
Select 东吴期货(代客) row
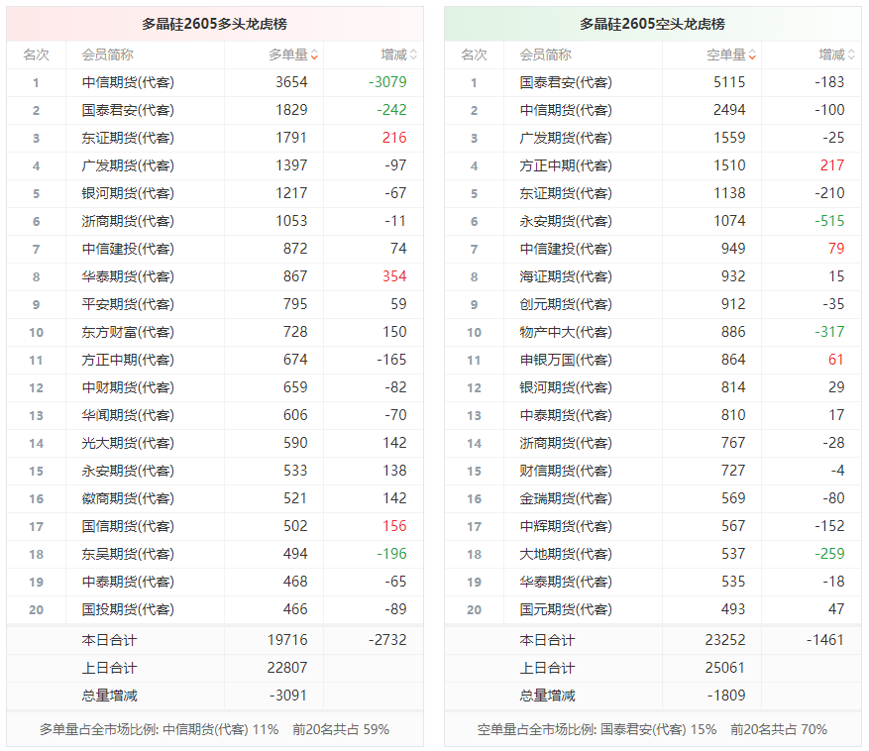pyautogui.click(x=215, y=554)
